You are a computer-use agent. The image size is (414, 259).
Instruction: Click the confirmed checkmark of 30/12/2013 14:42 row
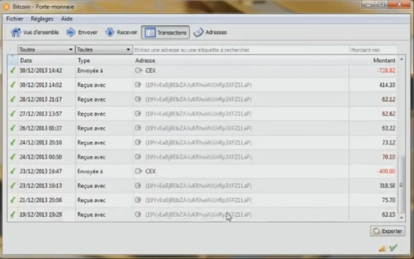click(13, 70)
